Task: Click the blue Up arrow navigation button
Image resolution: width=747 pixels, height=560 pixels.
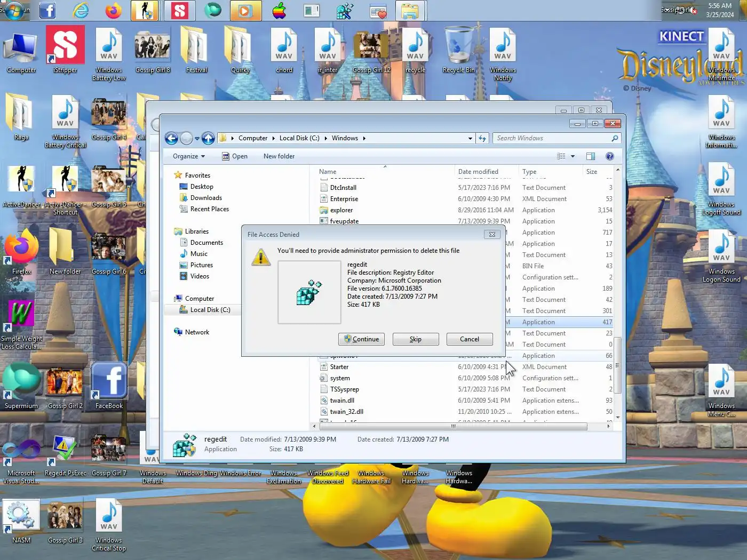Action: 208,139
